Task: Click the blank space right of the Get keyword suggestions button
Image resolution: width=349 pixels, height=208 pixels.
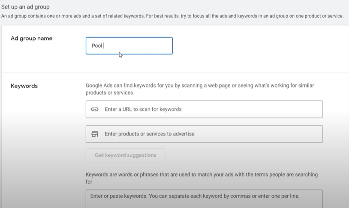Action: click(244, 155)
